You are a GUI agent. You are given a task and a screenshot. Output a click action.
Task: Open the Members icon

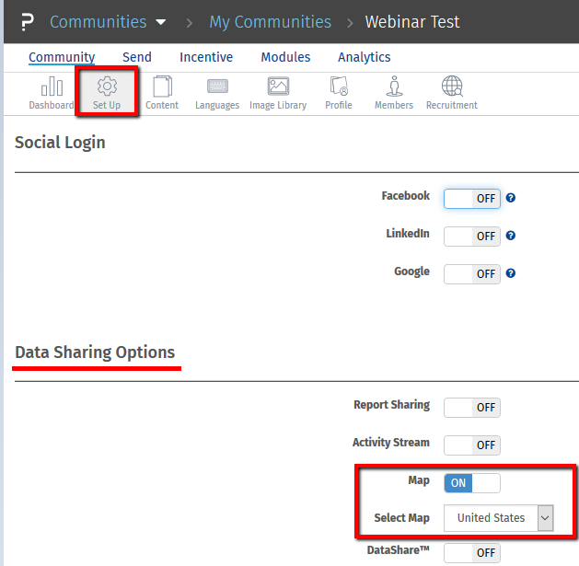[x=394, y=88]
